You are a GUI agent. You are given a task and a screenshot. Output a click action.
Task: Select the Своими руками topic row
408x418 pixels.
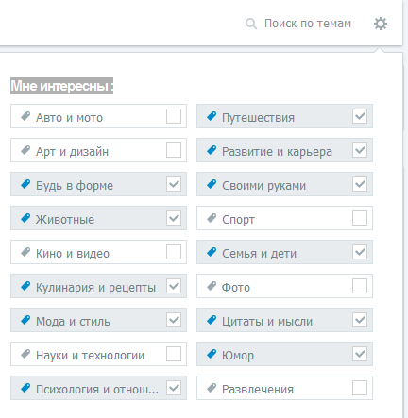(x=284, y=184)
